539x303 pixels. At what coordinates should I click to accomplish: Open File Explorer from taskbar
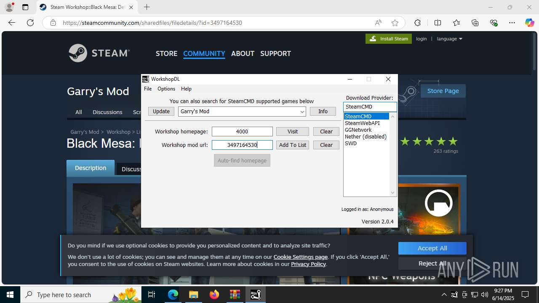coord(193,295)
